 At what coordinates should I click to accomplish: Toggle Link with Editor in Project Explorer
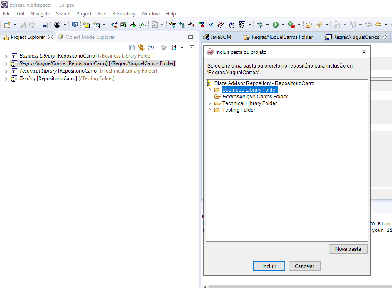pyautogui.click(x=141, y=47)
